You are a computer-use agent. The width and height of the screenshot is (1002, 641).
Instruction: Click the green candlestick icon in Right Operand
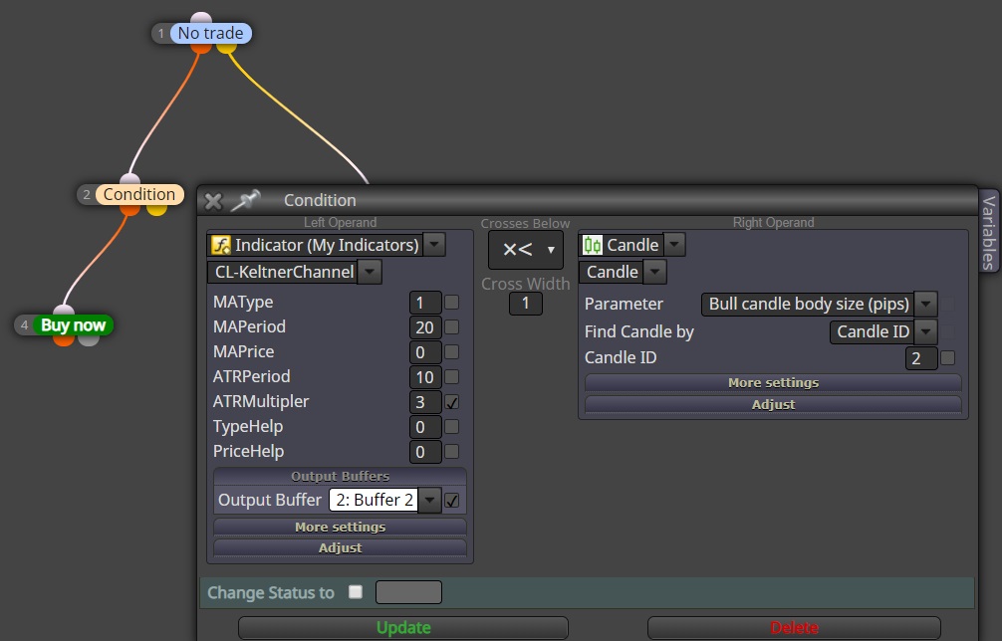[x=592, y=245]
